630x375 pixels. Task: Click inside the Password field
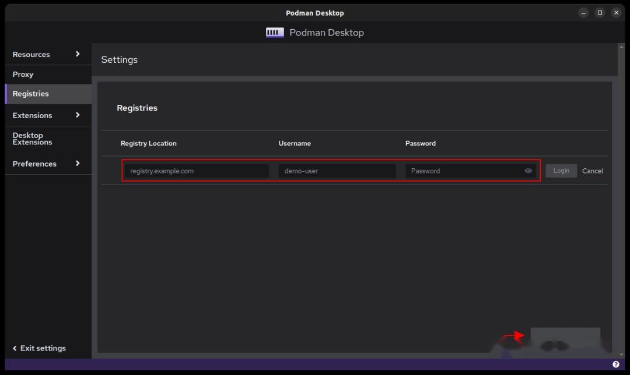coord(461,171)
